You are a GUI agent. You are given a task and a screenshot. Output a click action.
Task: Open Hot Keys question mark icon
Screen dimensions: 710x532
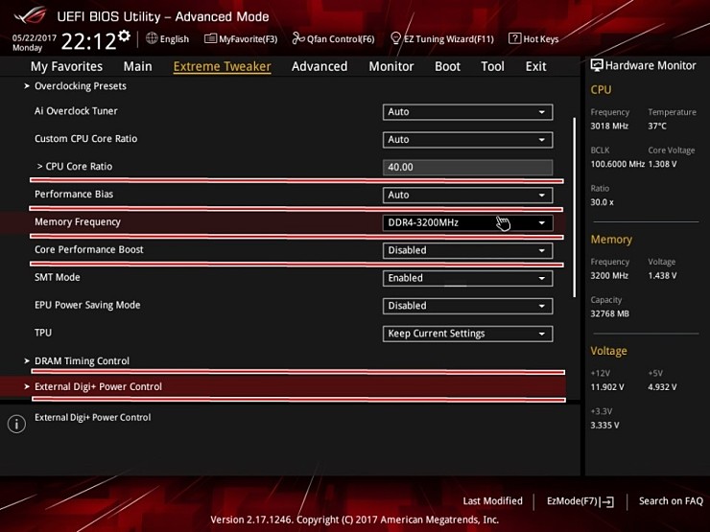click(514, 38)
